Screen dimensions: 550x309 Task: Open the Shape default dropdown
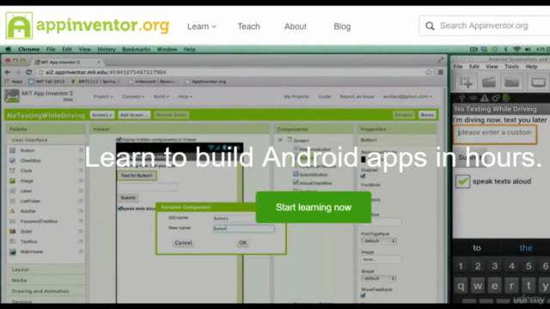pos(379,278)
